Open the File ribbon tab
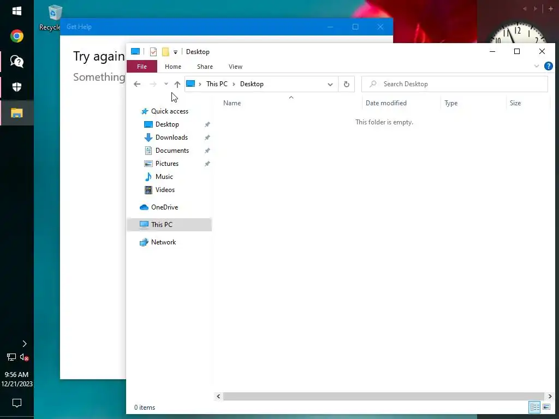 pyautogui.click(x=142, y=66)
